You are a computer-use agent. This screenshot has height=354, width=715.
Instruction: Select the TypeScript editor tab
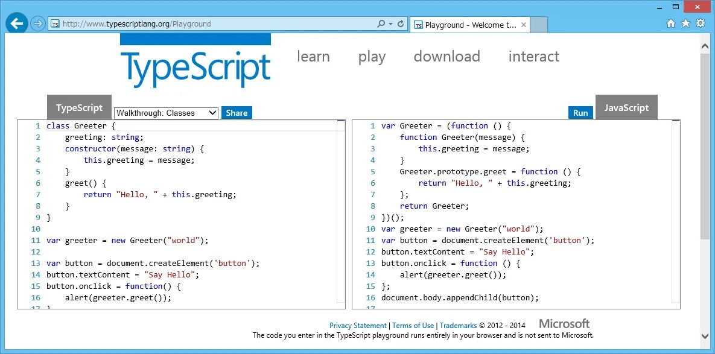(x=79, y=107)
